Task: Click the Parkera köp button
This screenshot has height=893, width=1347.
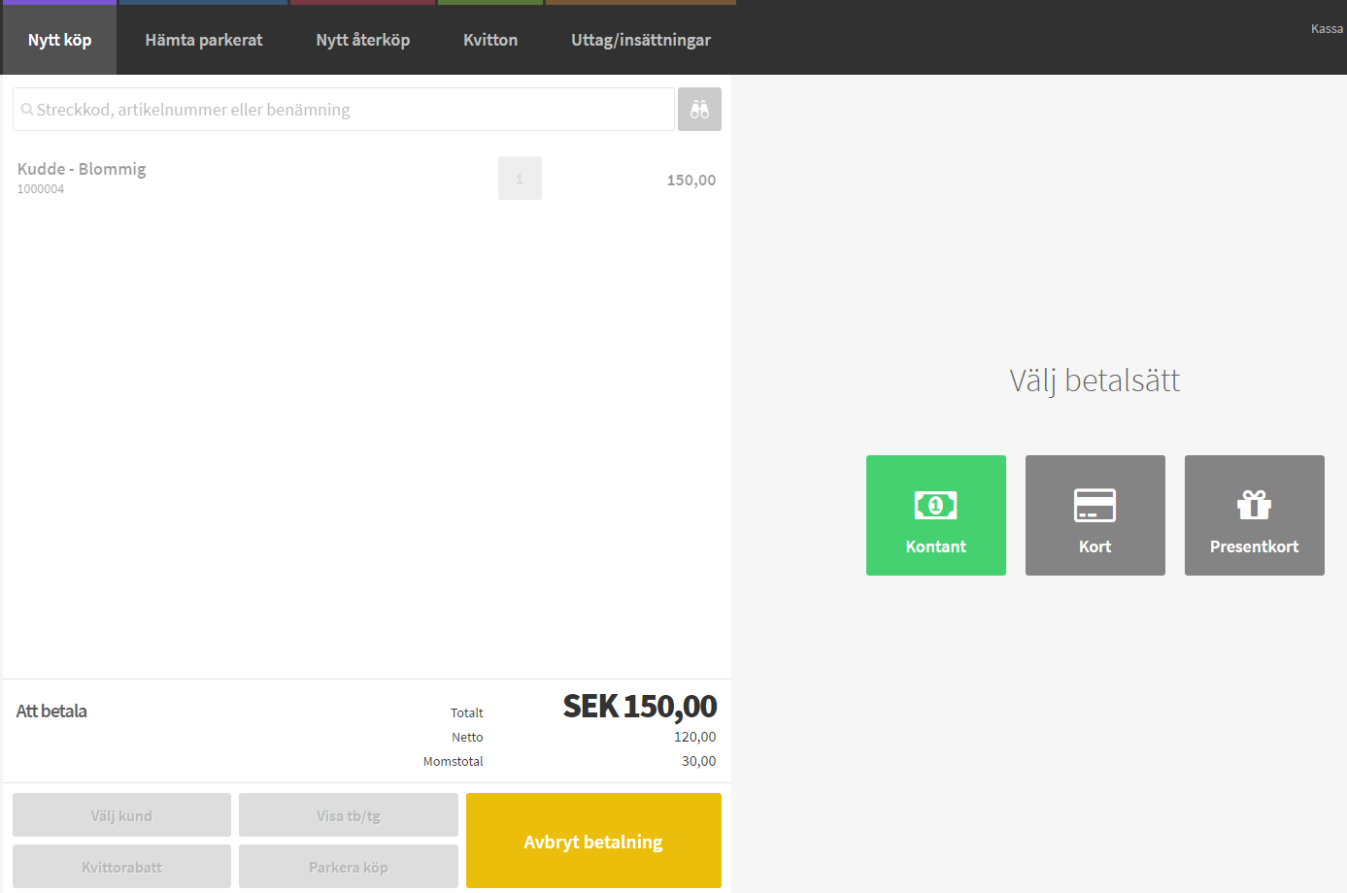Action: pyautogui.click(x=348, y=867)
